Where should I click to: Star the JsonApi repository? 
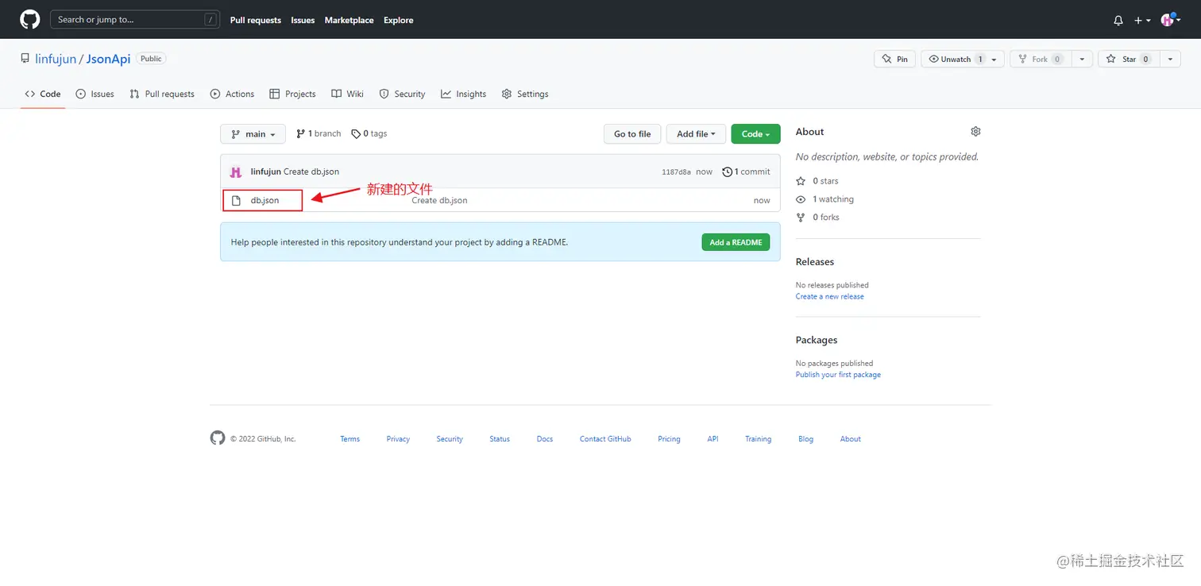point(1129,58)
